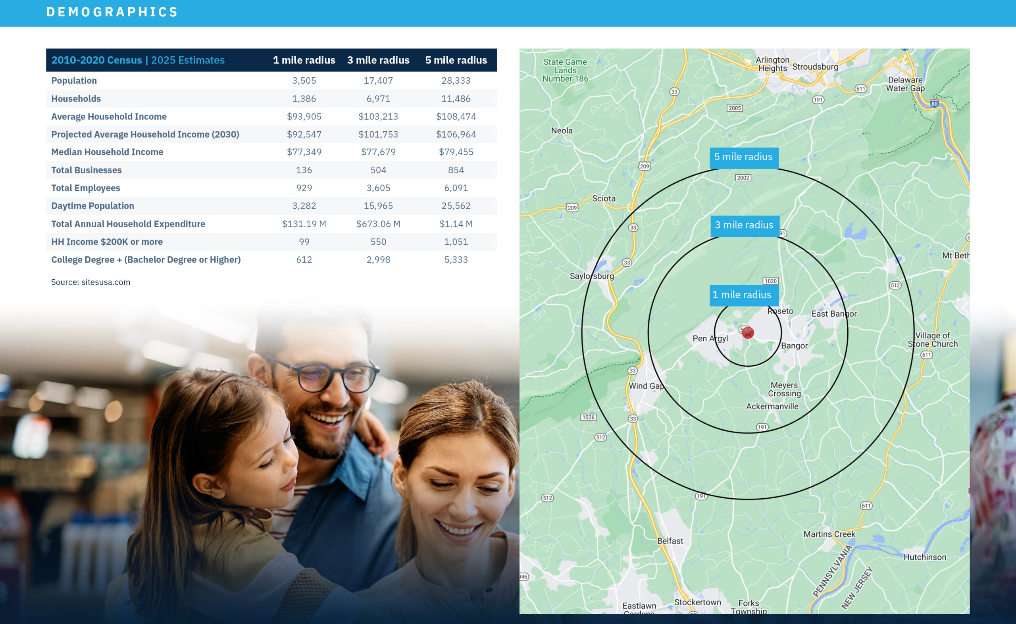Click the route 1026 road badge

point(588,417)
